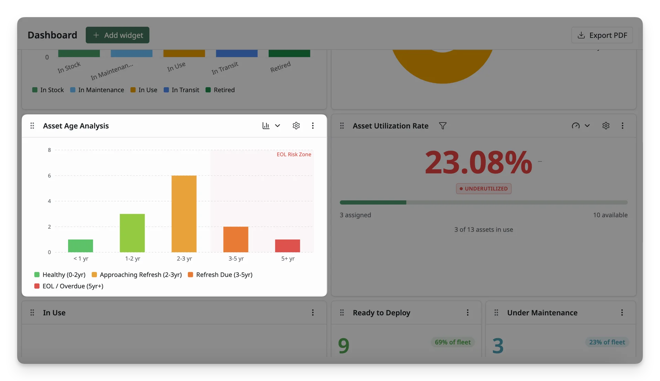Viewport: 660px width, 381px height.
Task: Open Asset Age Analysis more options menu
Action: click(313, 126)
